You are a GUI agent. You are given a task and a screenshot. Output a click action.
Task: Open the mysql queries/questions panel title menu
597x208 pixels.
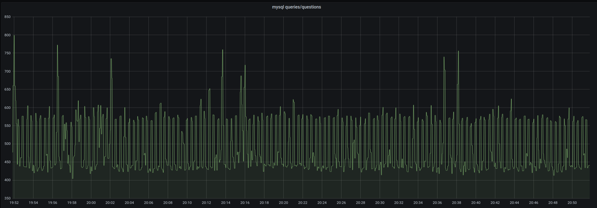point(296,7)
